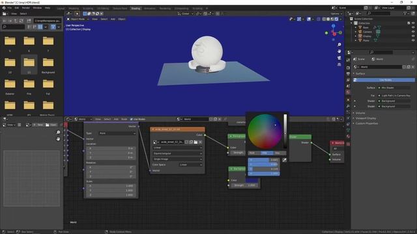
Task: Click the outliner search field
Action: 379,14
